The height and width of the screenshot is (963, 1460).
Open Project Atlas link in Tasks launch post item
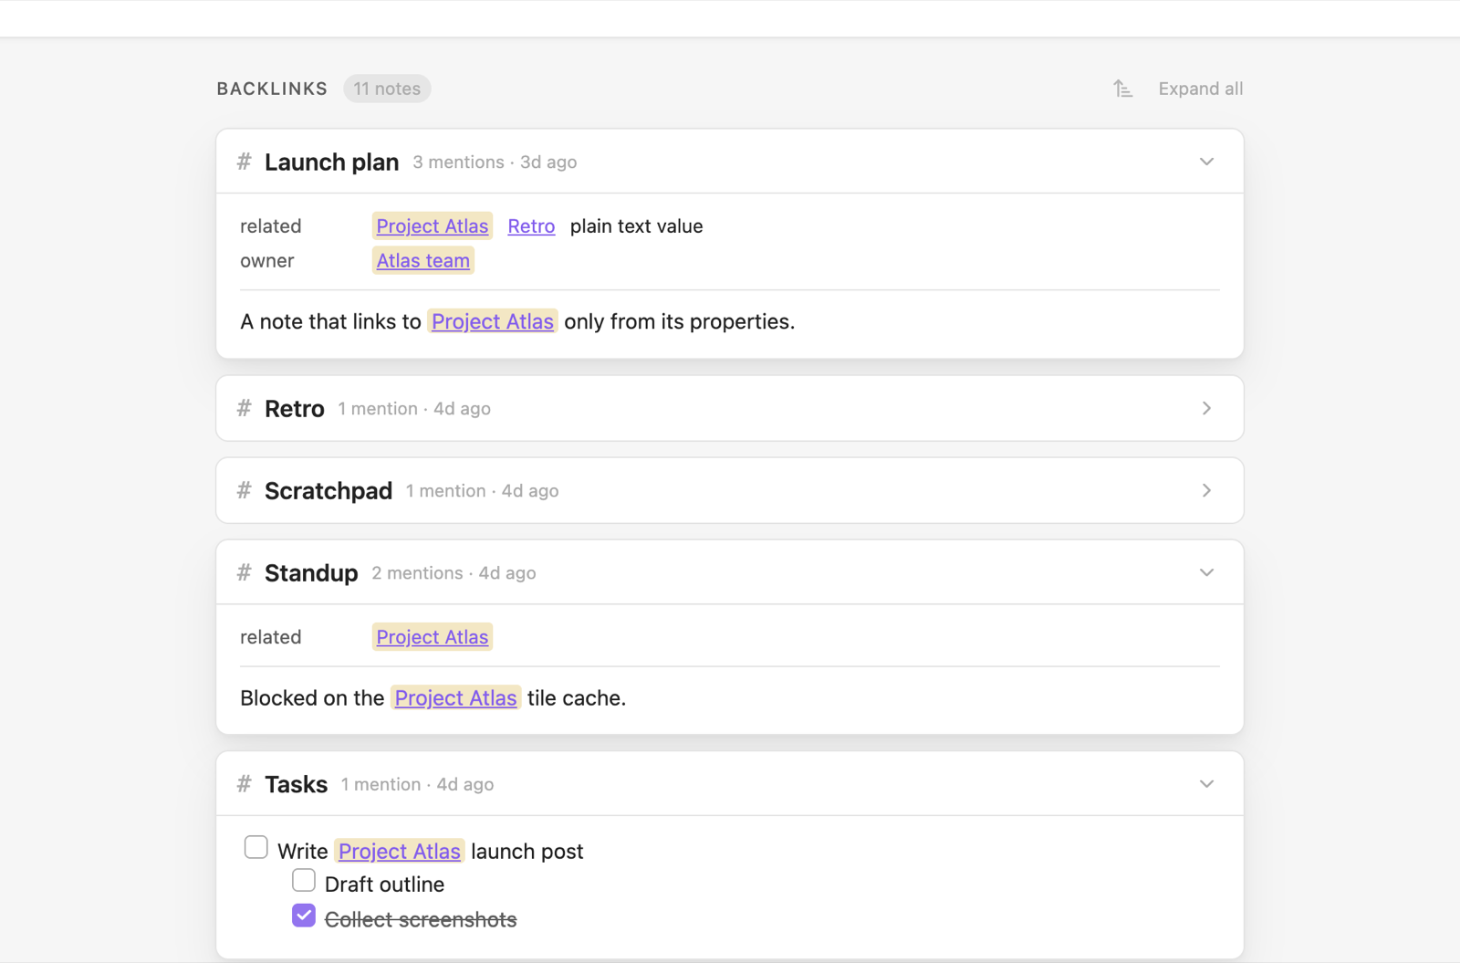[400, 852]
